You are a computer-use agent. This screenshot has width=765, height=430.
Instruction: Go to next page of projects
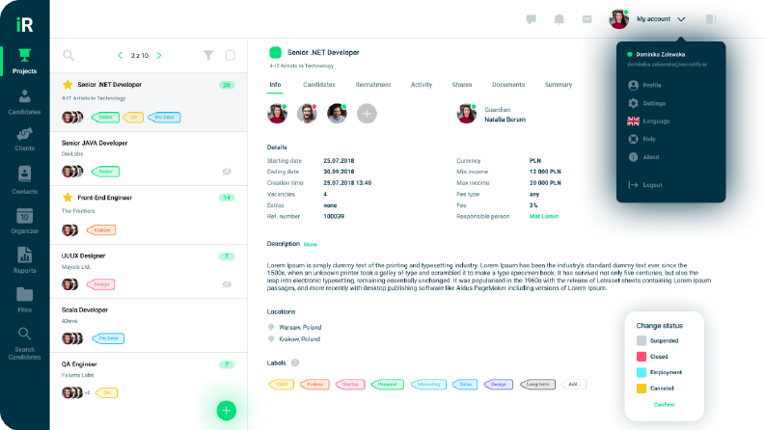pos(159,56)
